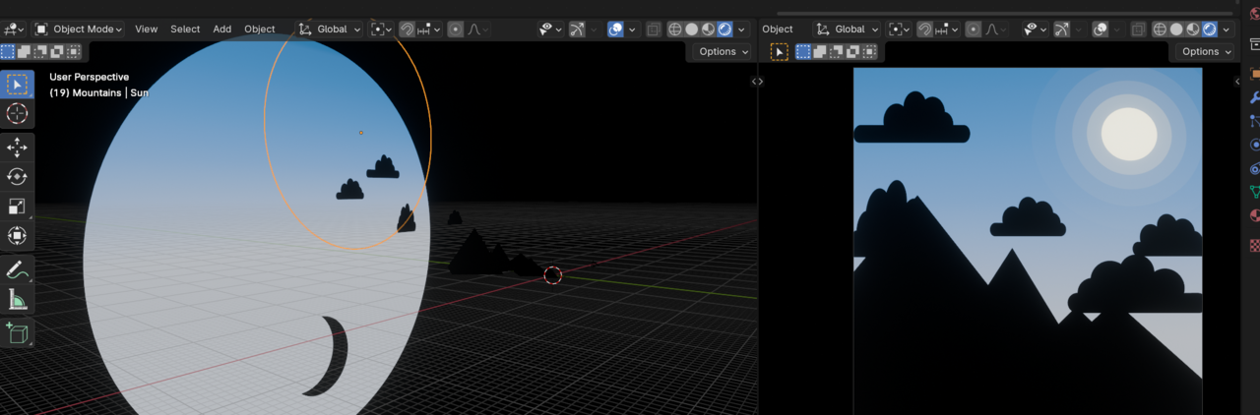
Task: Open left viewport Global orientation dropdown
Action: point(331,30)
